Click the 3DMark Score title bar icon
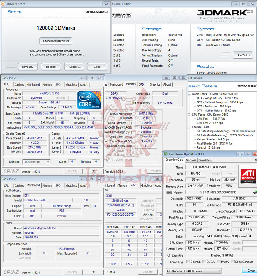Viewport: 257px width, 276px height. (x=3, y=4)
